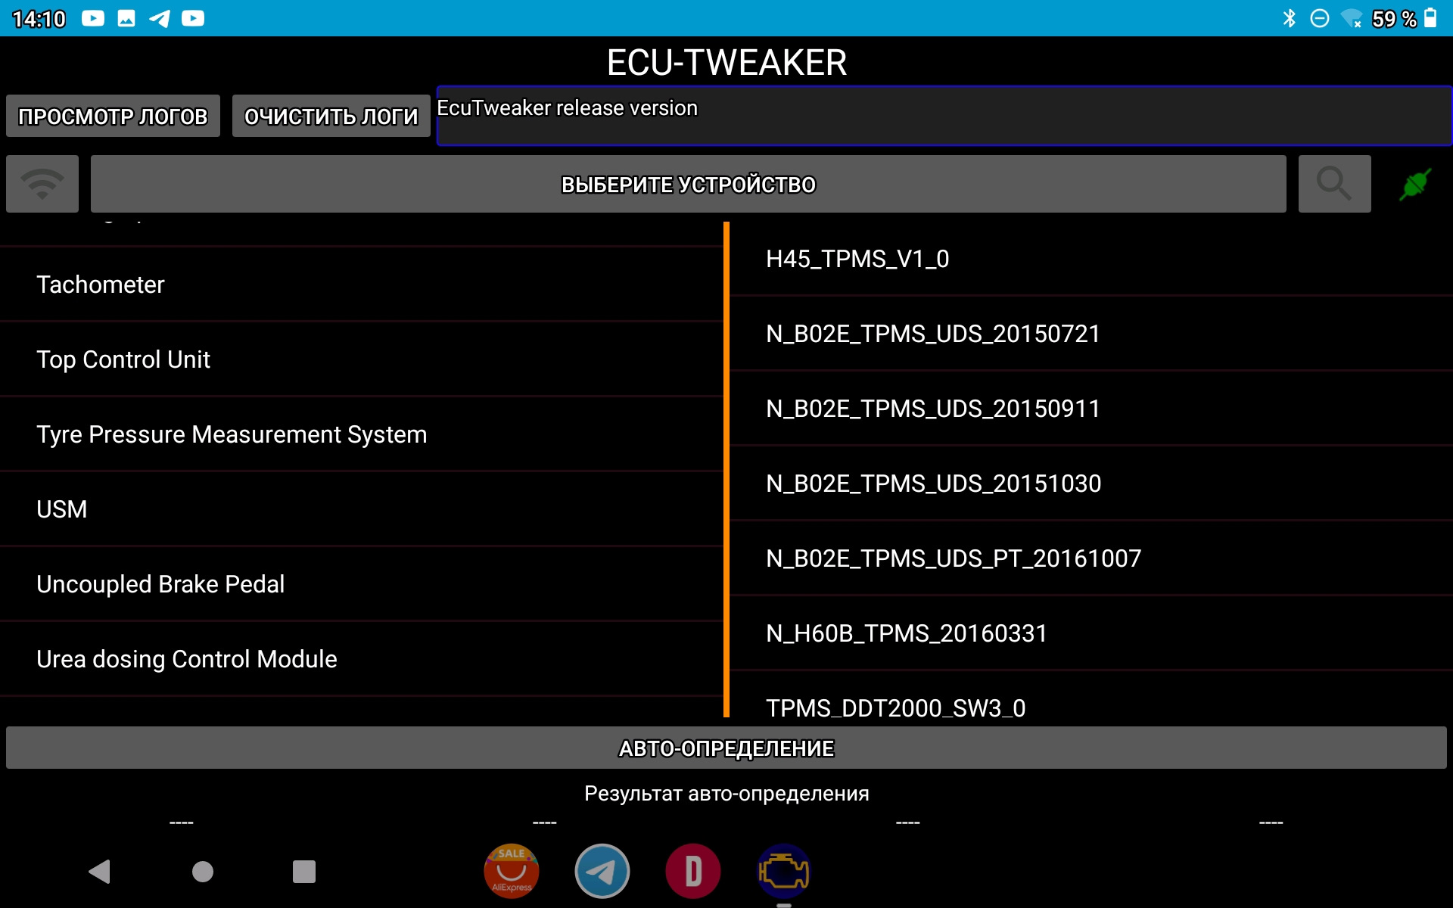Open the red D app icon
Image resolution: width=1453 pixels, height=908 pixels.
[x=693, y=871]
